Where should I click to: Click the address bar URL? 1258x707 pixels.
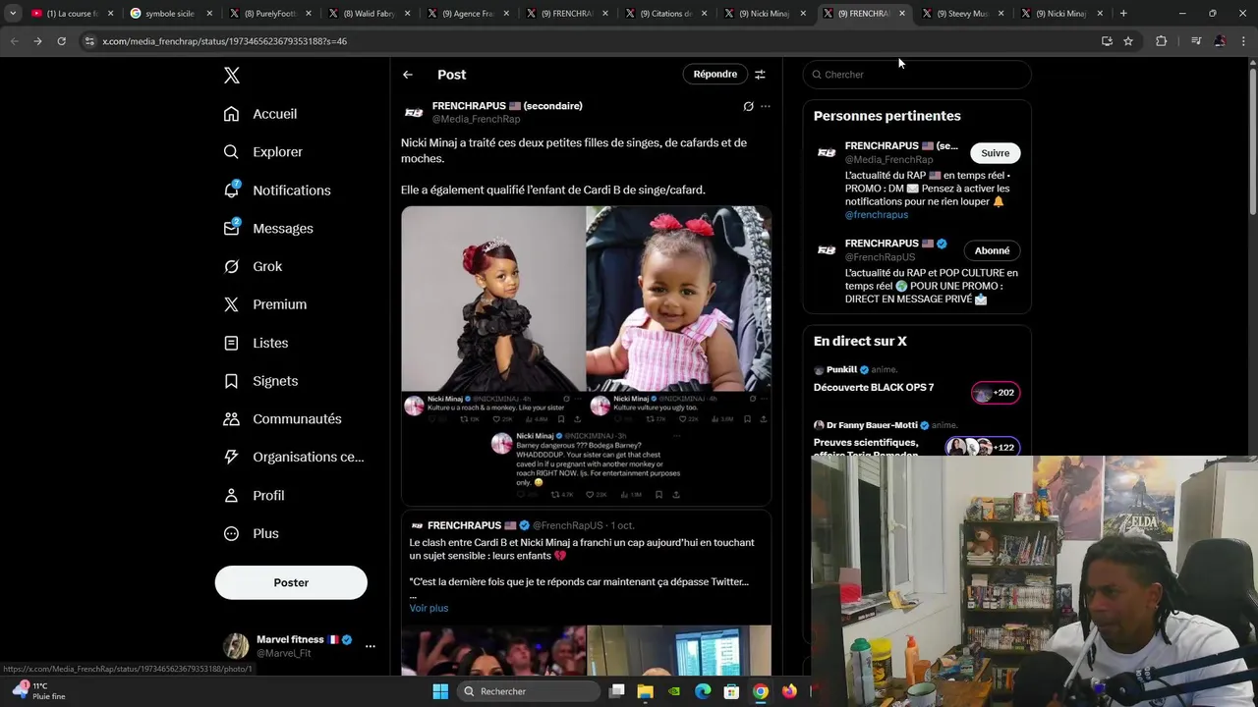(x=225, y=41)
